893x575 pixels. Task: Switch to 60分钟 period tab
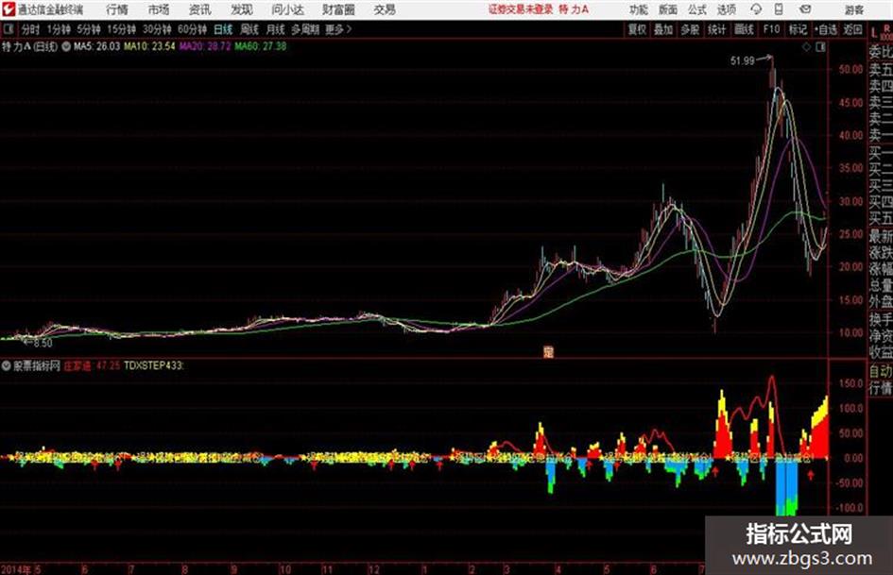(x=193, y=29)
